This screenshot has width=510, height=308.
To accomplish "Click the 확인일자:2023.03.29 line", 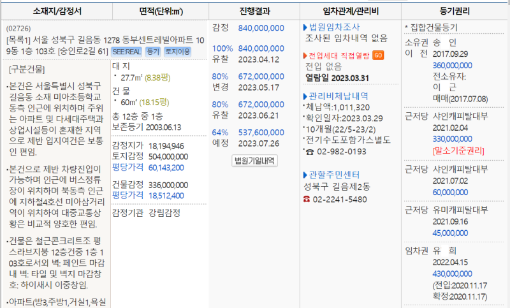I will click(344, 119).
